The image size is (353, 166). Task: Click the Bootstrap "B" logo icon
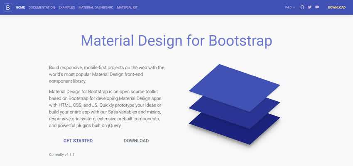8,7
